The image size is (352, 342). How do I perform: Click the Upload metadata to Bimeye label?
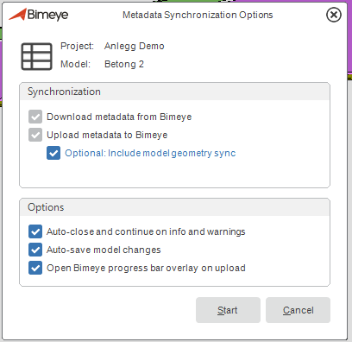coord(107,135)
